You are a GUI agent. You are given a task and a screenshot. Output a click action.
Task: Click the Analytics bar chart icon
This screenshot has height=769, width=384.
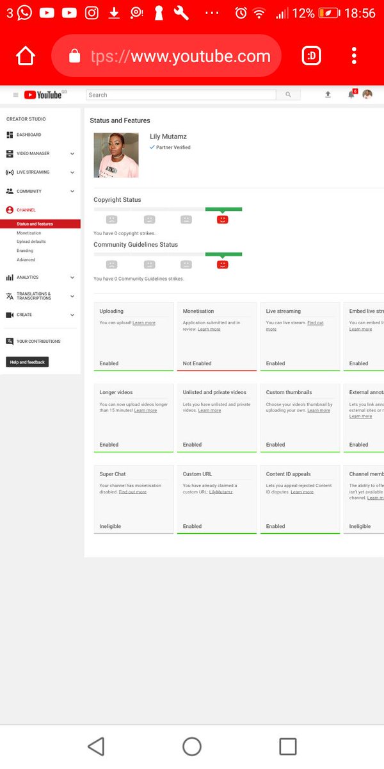click(x=10, y=277)
